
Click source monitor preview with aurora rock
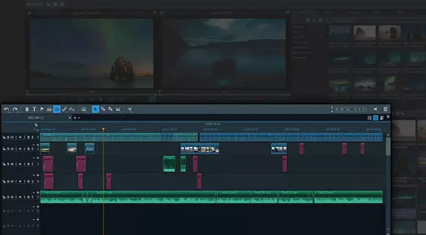tap(92, 53)
